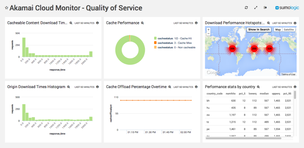Click the Origin Download Times Histogram title
The height and width of the screenshot is (148, 304).
36,87
